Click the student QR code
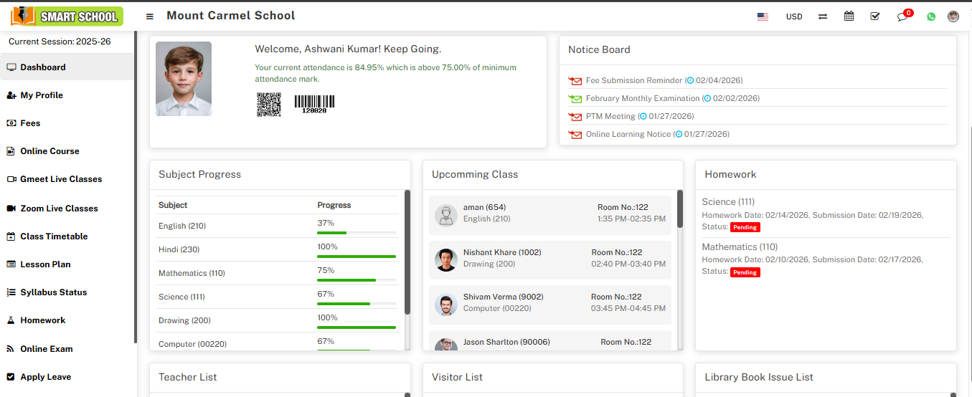The height and width of the screenshot is (397, 972). click(x=269, y=104)
